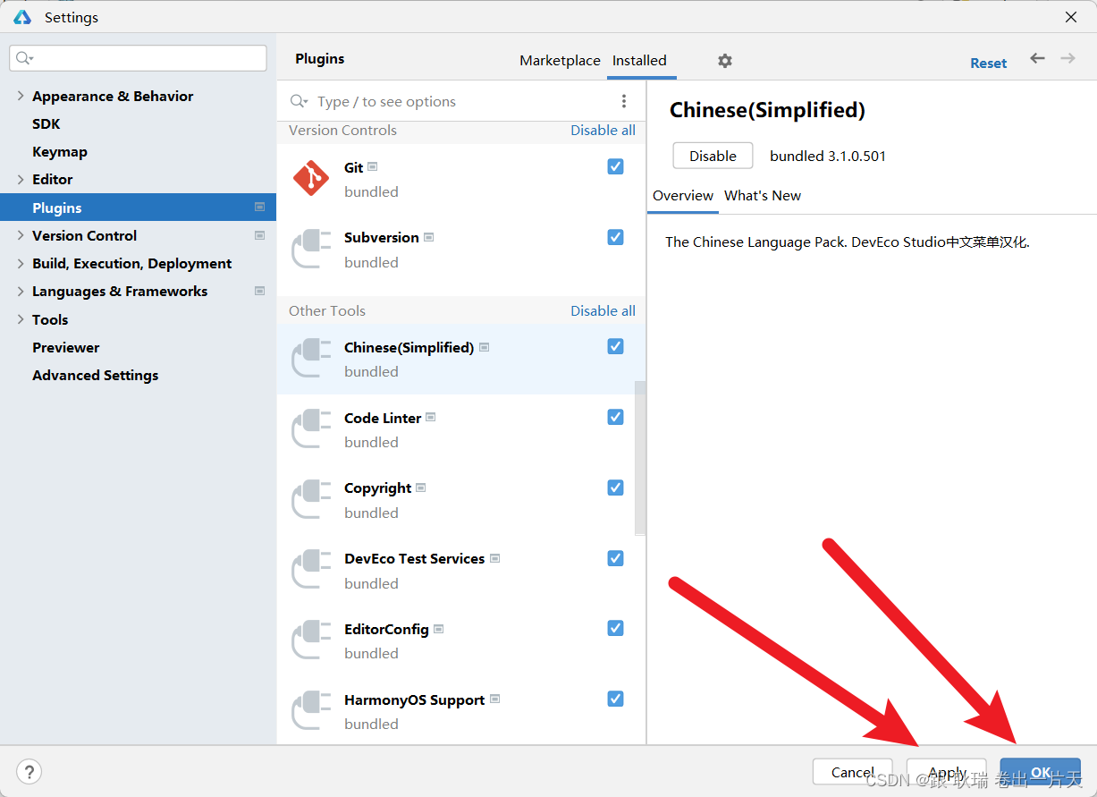Focus the settings search field

pos(138,58)
